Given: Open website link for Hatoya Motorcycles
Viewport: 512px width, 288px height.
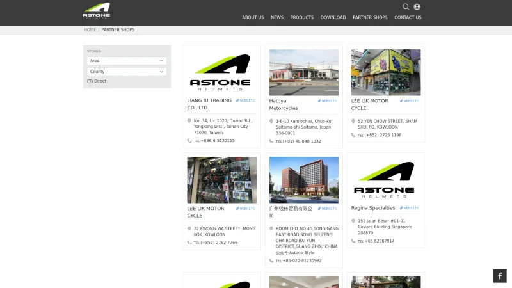Looking at the screenshot, I should coord(327,101).
